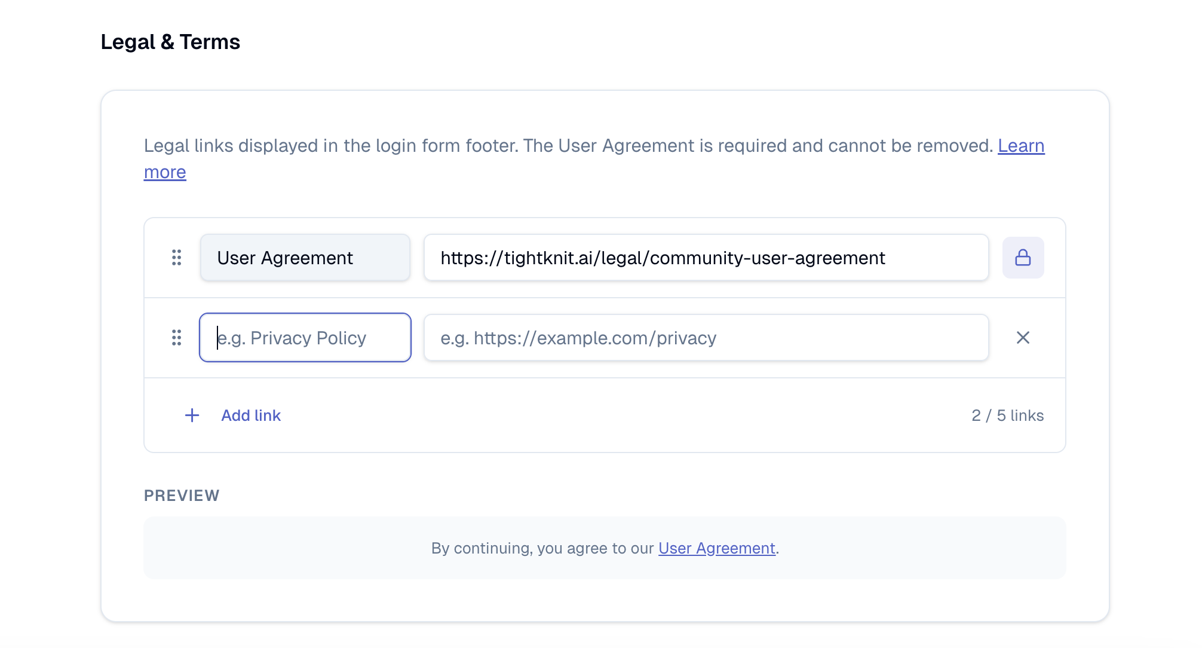Open User Agreement link in the preview
Screen dimensions: 1202x648
pos(716,548)
